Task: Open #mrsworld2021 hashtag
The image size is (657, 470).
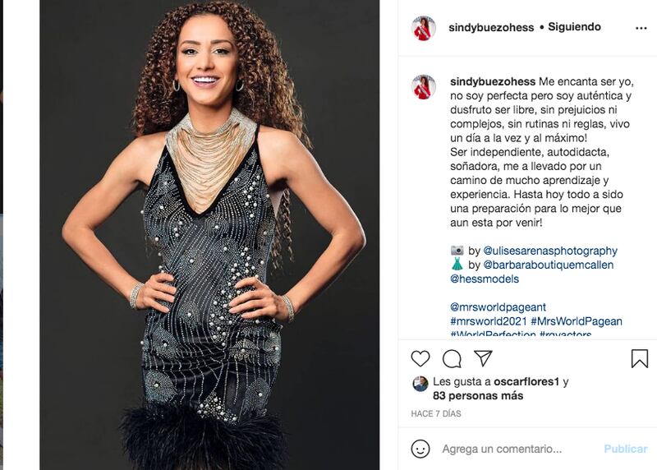Action: [488, 321]
